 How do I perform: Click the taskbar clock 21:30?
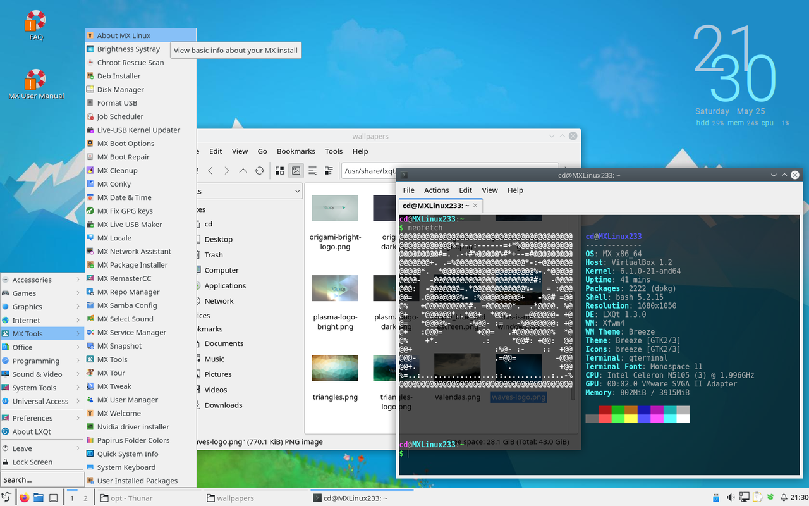point(799,498)
